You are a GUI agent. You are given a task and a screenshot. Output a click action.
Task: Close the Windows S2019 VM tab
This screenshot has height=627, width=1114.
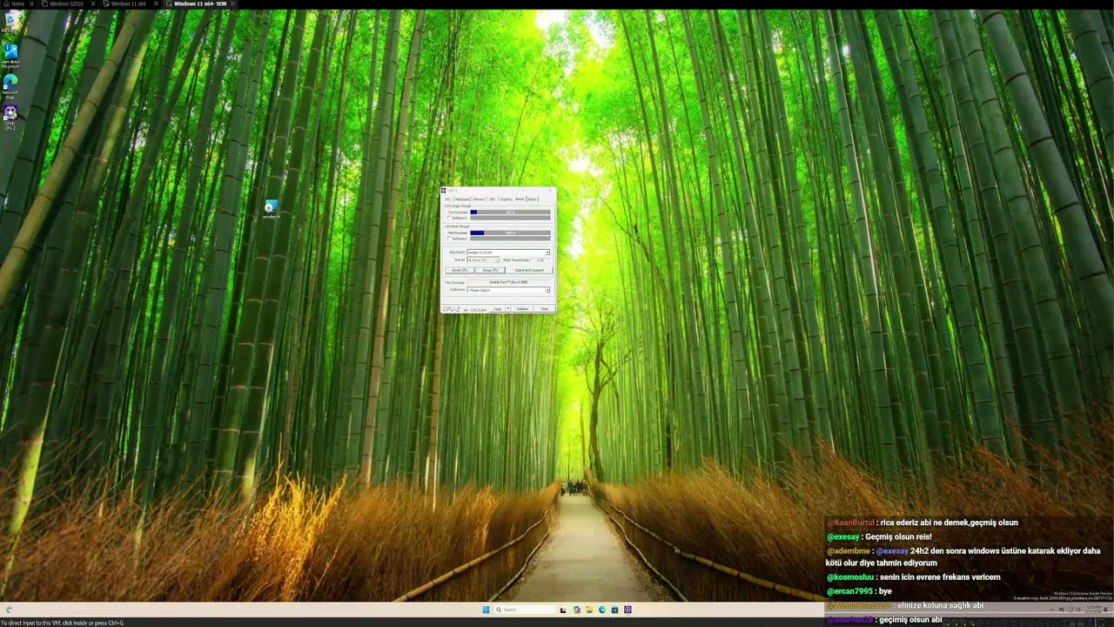pos(91,3)
